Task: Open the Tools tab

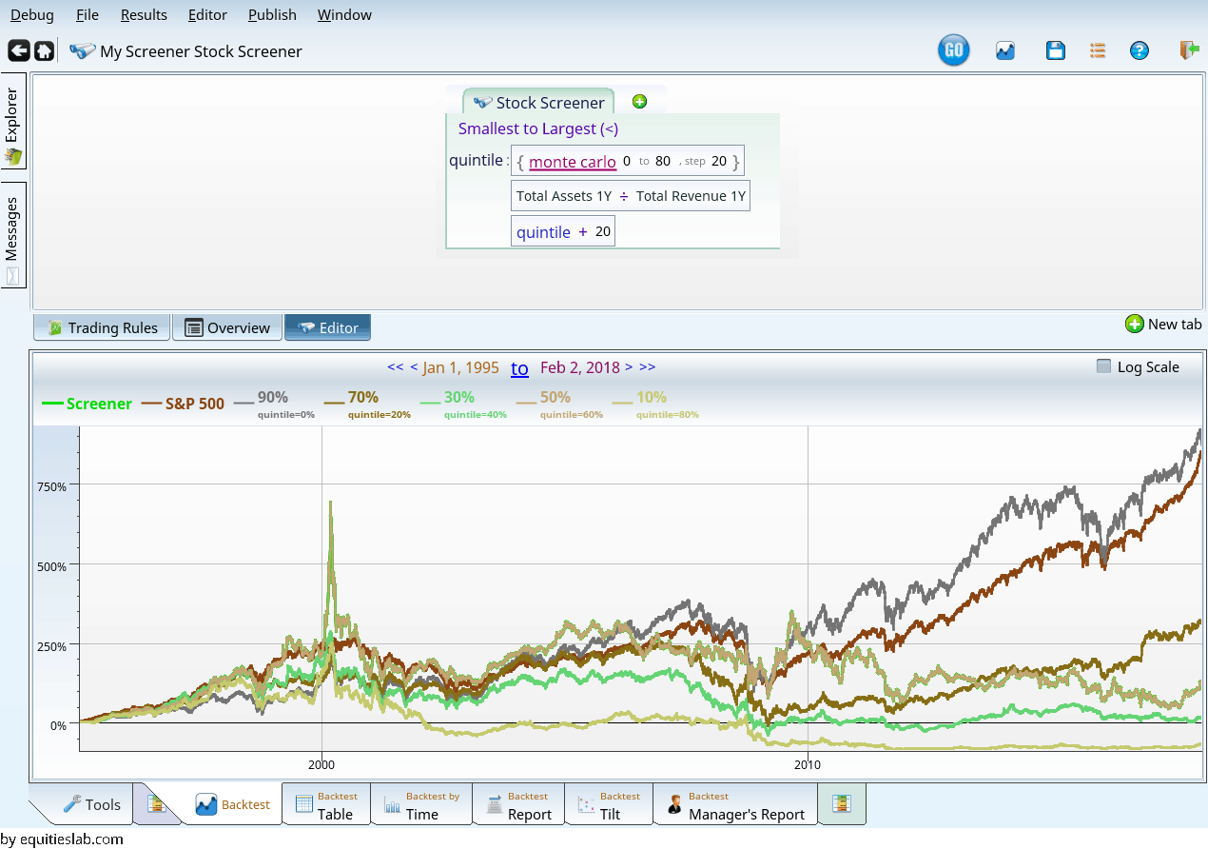Action: pos(91,804)
